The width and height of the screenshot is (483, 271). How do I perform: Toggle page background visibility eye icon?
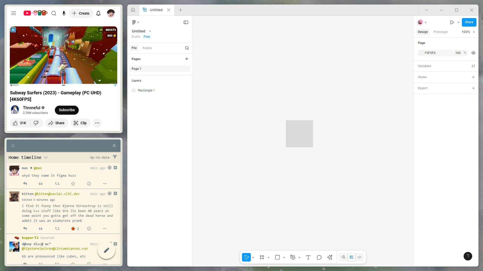[x=473, y=53]
